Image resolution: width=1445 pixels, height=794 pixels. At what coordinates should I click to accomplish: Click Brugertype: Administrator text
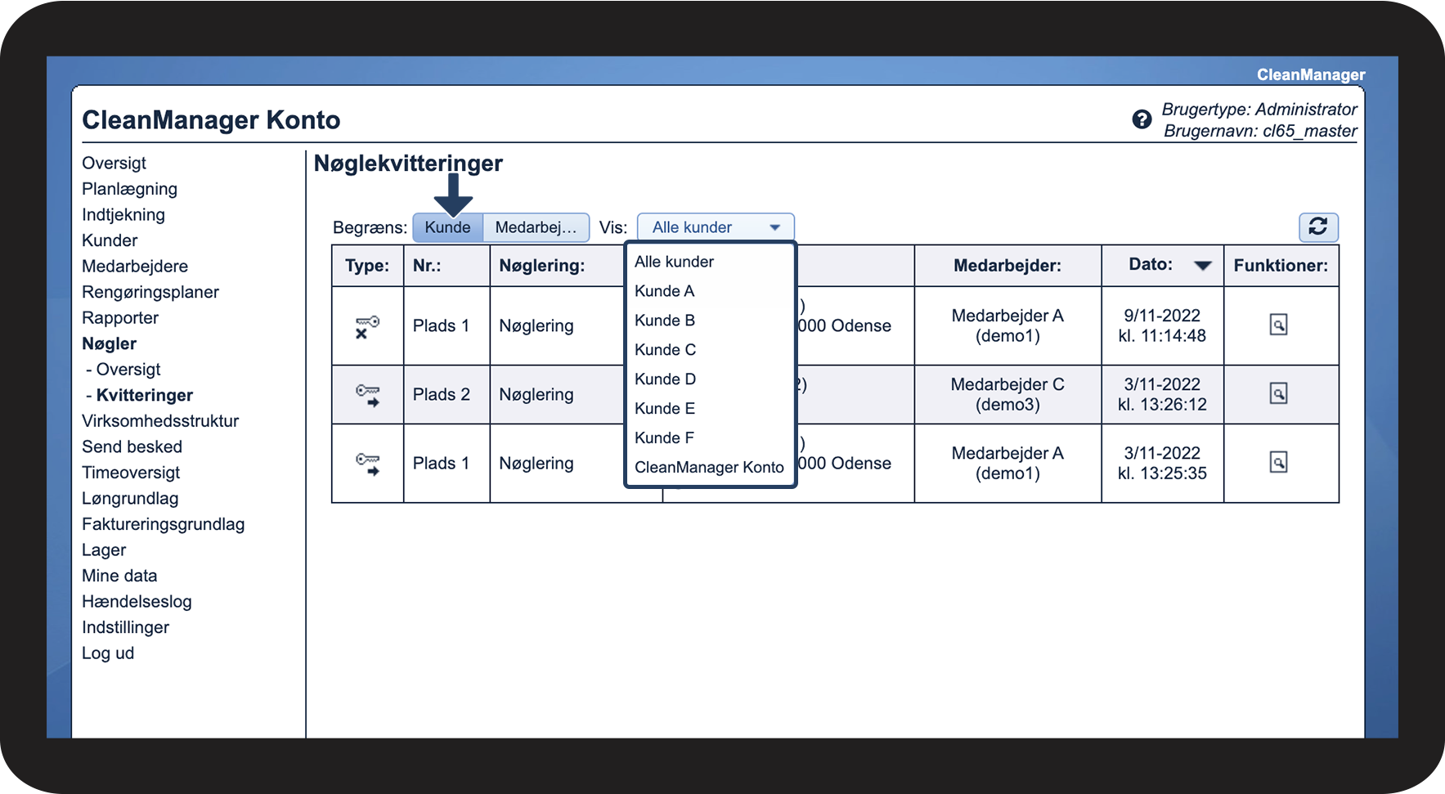coord(1259,109)
